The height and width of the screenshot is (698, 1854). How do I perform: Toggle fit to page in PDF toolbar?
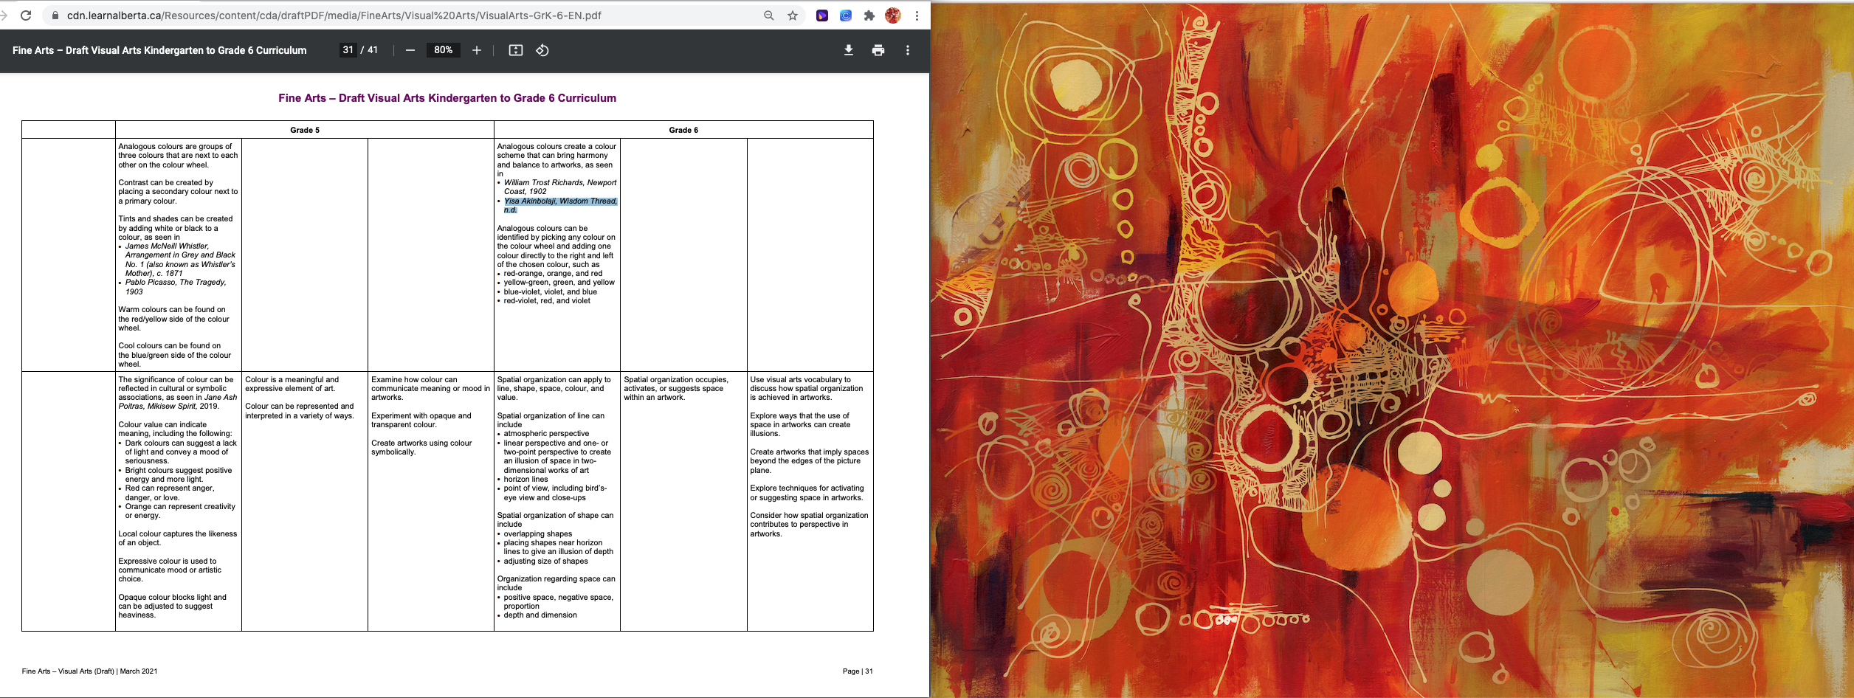[516, 50]
